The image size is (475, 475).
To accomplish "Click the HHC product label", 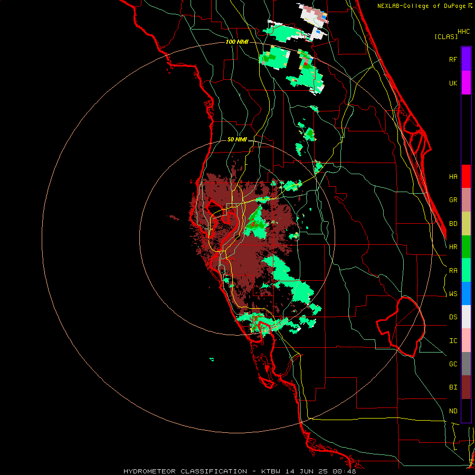I will click(x=463, y=32).
